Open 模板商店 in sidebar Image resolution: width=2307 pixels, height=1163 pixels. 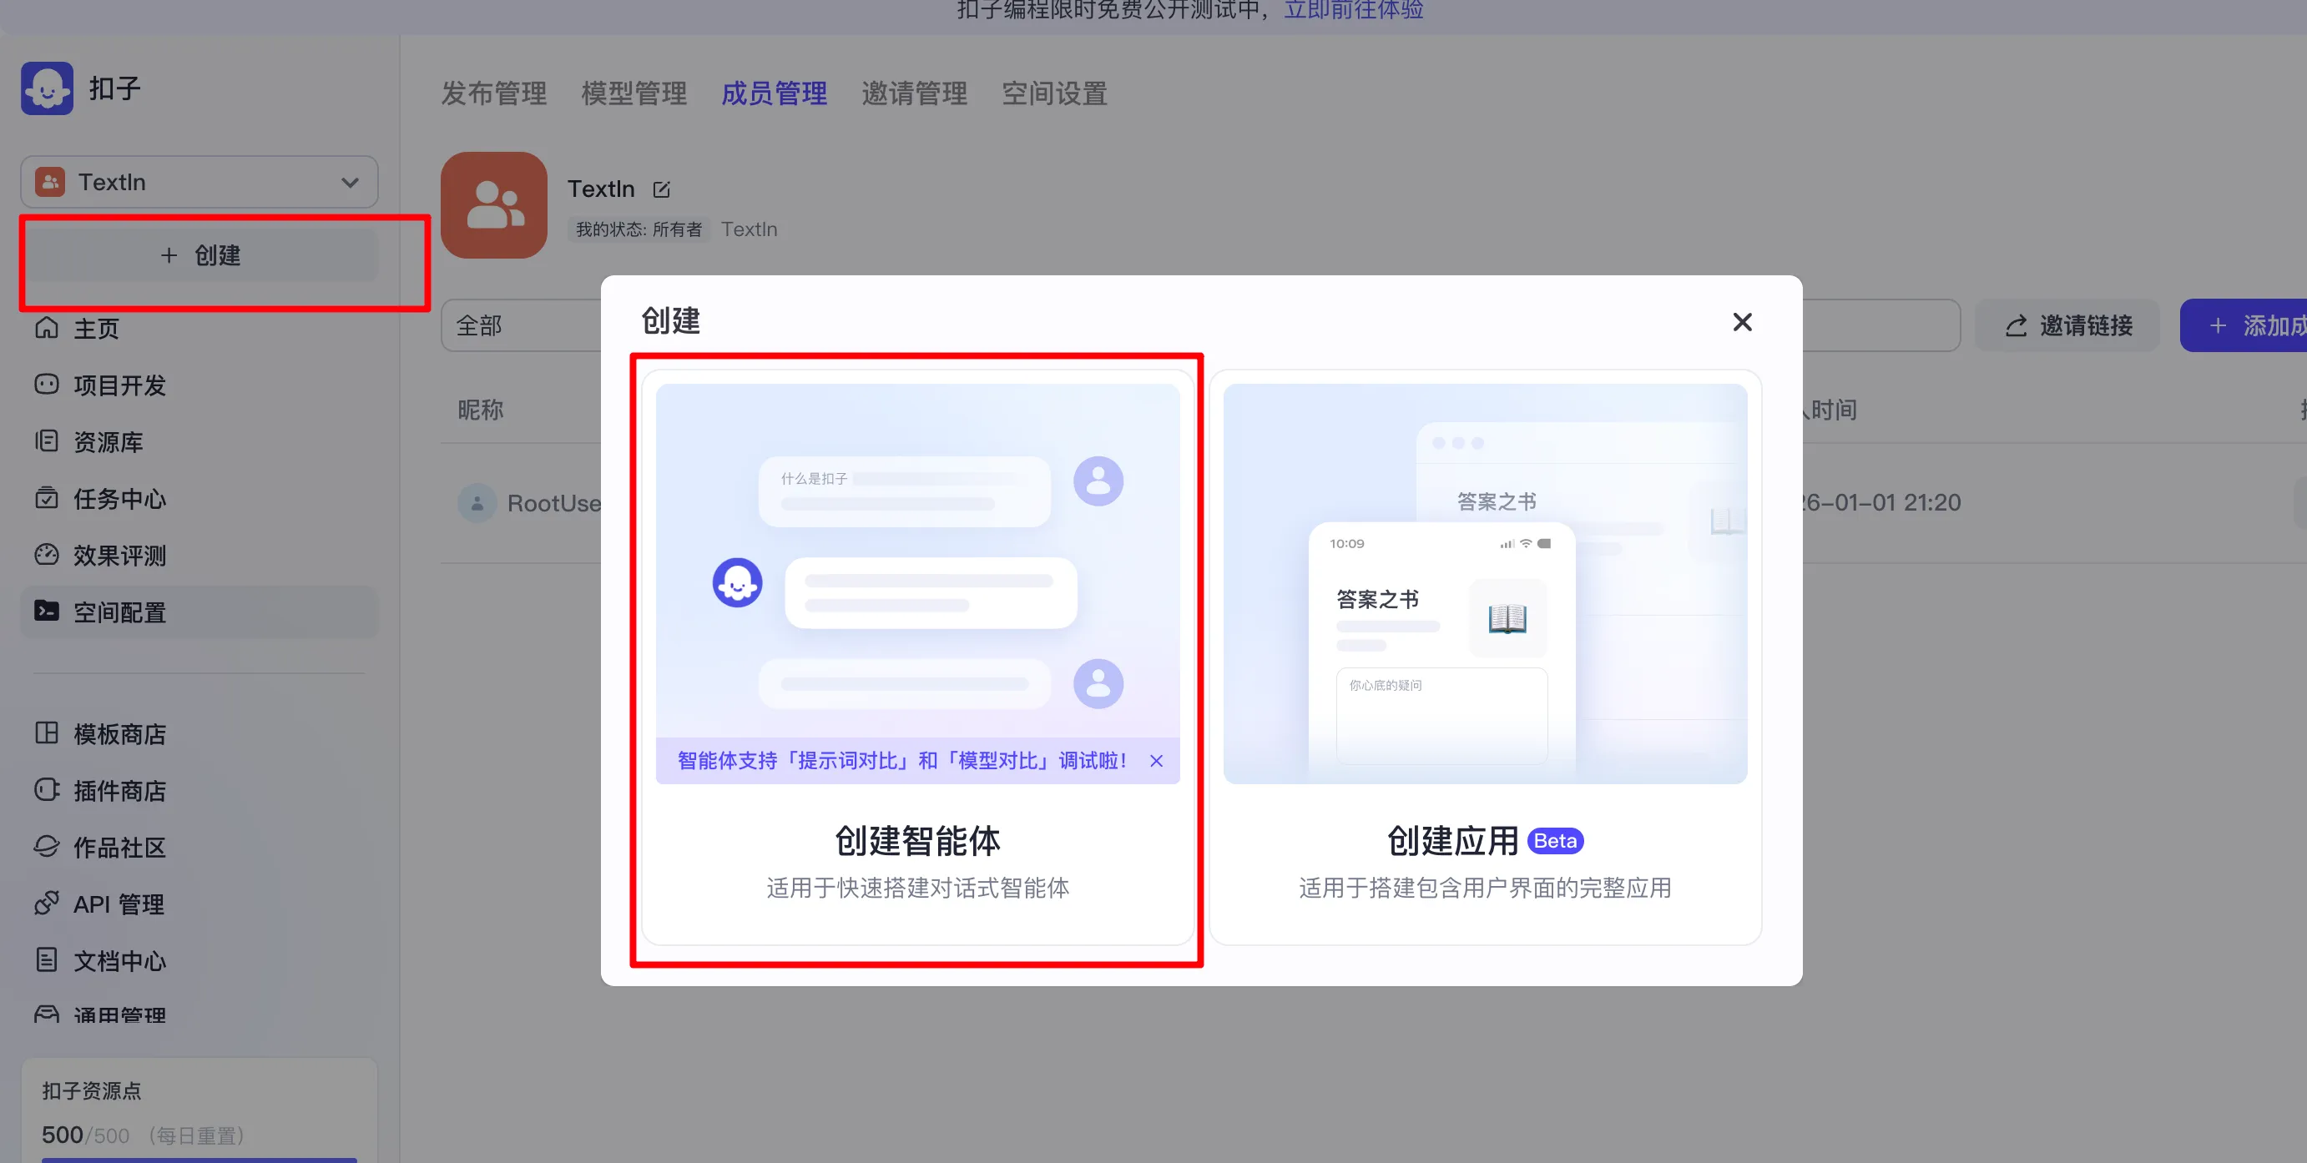[x=199, y=734]
